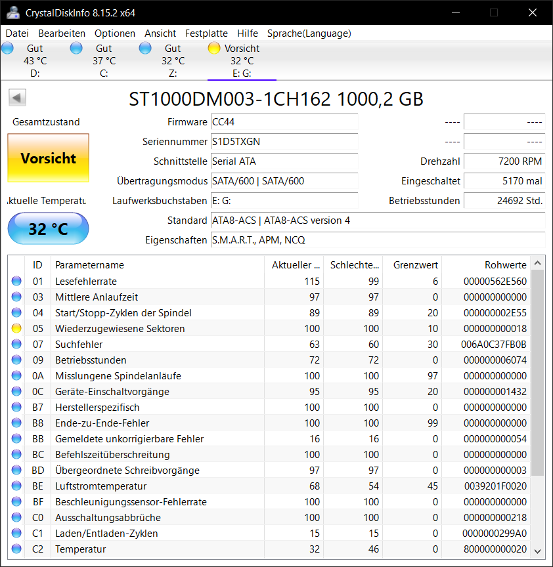Select drive Z: blue status orb
Image resolution: width=553 pixels, height=567 pixels.
coord(145,48)
